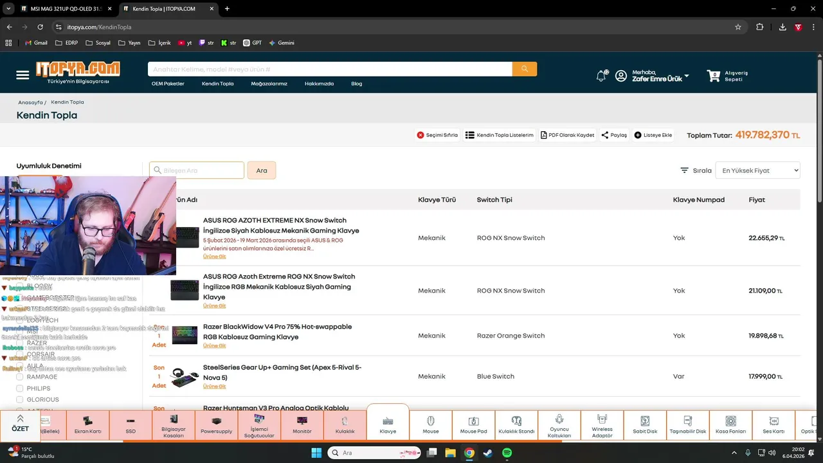The width and height of the screenshot is (823, 463).
Task: Open the Bilgisayar Kasaları category
Action: point(174,426)
